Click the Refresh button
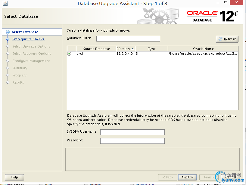This screenshot has height=185, width=246. pyautogui.click(x=227, y=39)
